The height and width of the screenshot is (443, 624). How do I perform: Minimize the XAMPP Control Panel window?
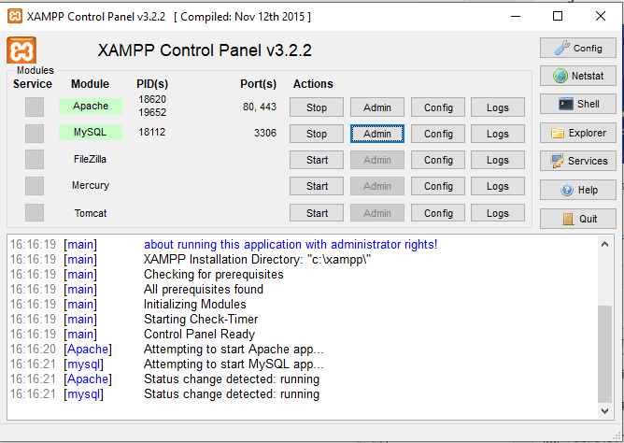(x=516, y=16)
